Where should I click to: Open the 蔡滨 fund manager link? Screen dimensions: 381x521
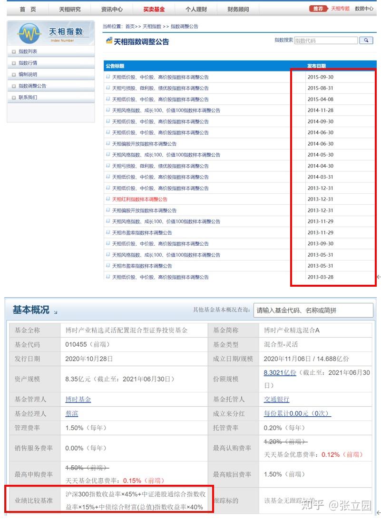point(72,414)
